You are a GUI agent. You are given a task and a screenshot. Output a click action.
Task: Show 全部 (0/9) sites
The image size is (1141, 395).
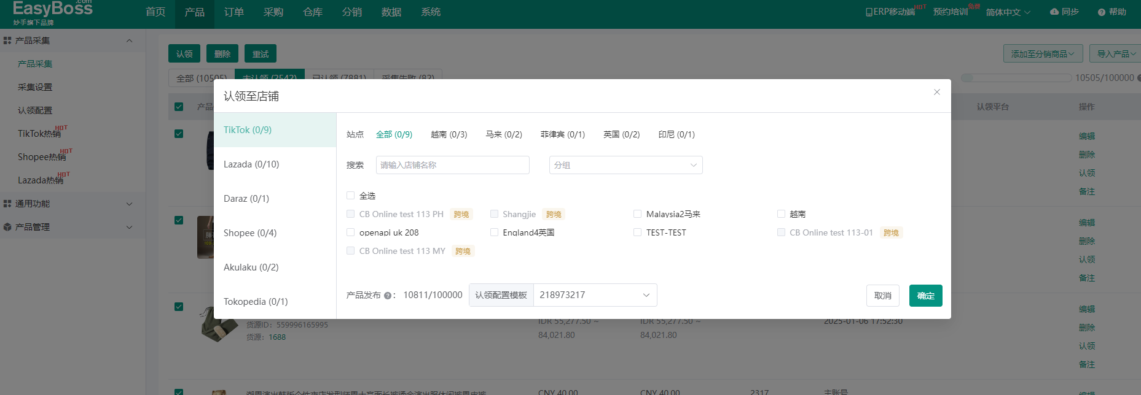(394, 134)
